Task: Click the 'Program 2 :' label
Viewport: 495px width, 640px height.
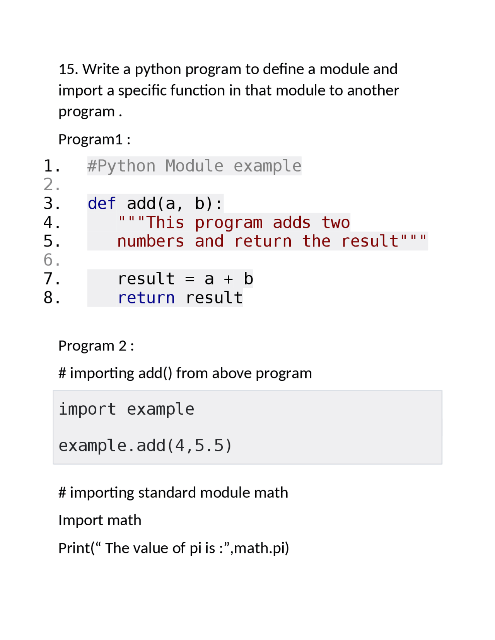Action: coord(96,346)
